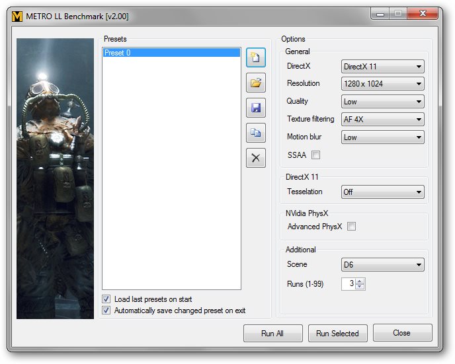Click the Run All button
455x364 pixels.
pyautogui.click(x=272, y=333)
